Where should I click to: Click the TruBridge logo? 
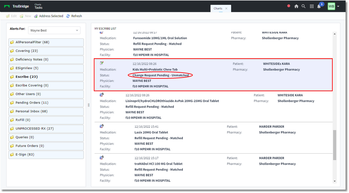point(16,6)
